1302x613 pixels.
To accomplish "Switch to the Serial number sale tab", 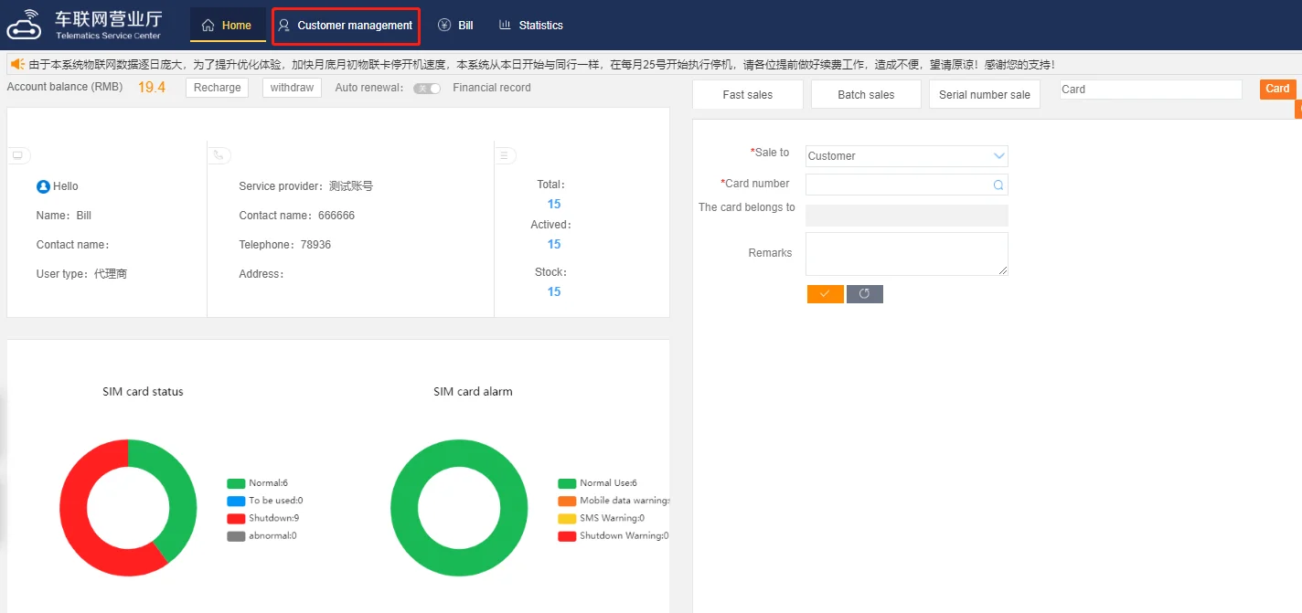I will (x=984, y=95).
